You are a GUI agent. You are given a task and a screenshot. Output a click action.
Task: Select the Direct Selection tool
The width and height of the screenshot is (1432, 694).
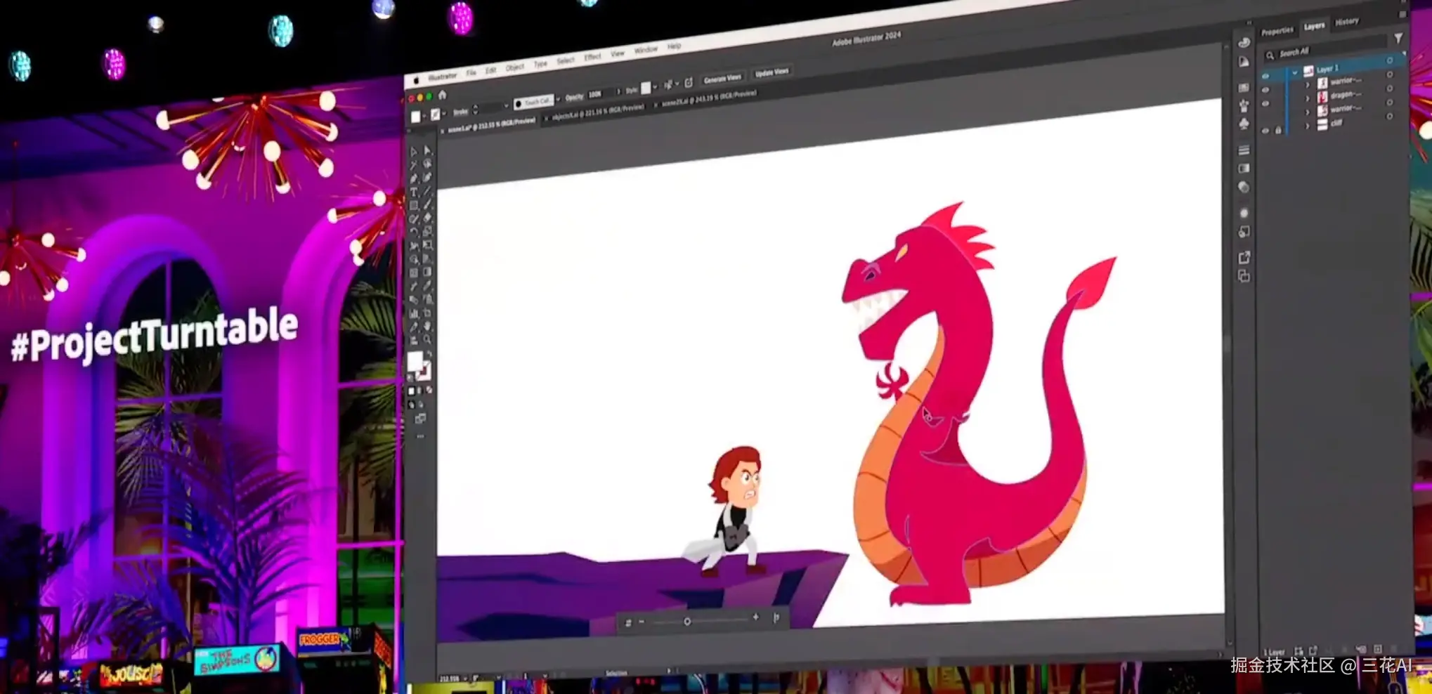tap(427, 150)
